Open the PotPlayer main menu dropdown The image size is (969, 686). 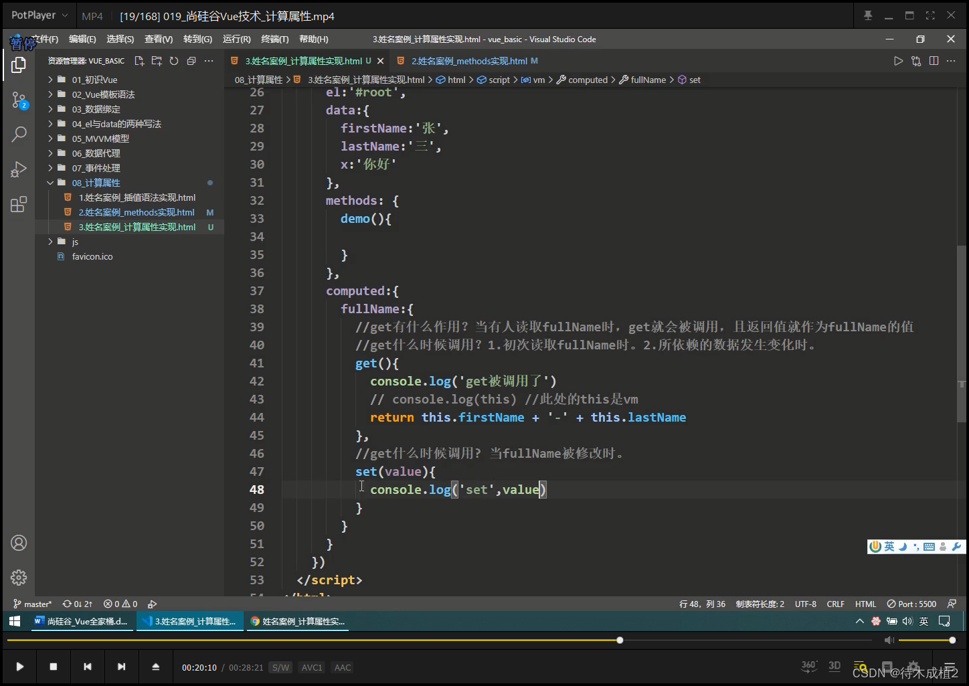[x=39, y=15]
